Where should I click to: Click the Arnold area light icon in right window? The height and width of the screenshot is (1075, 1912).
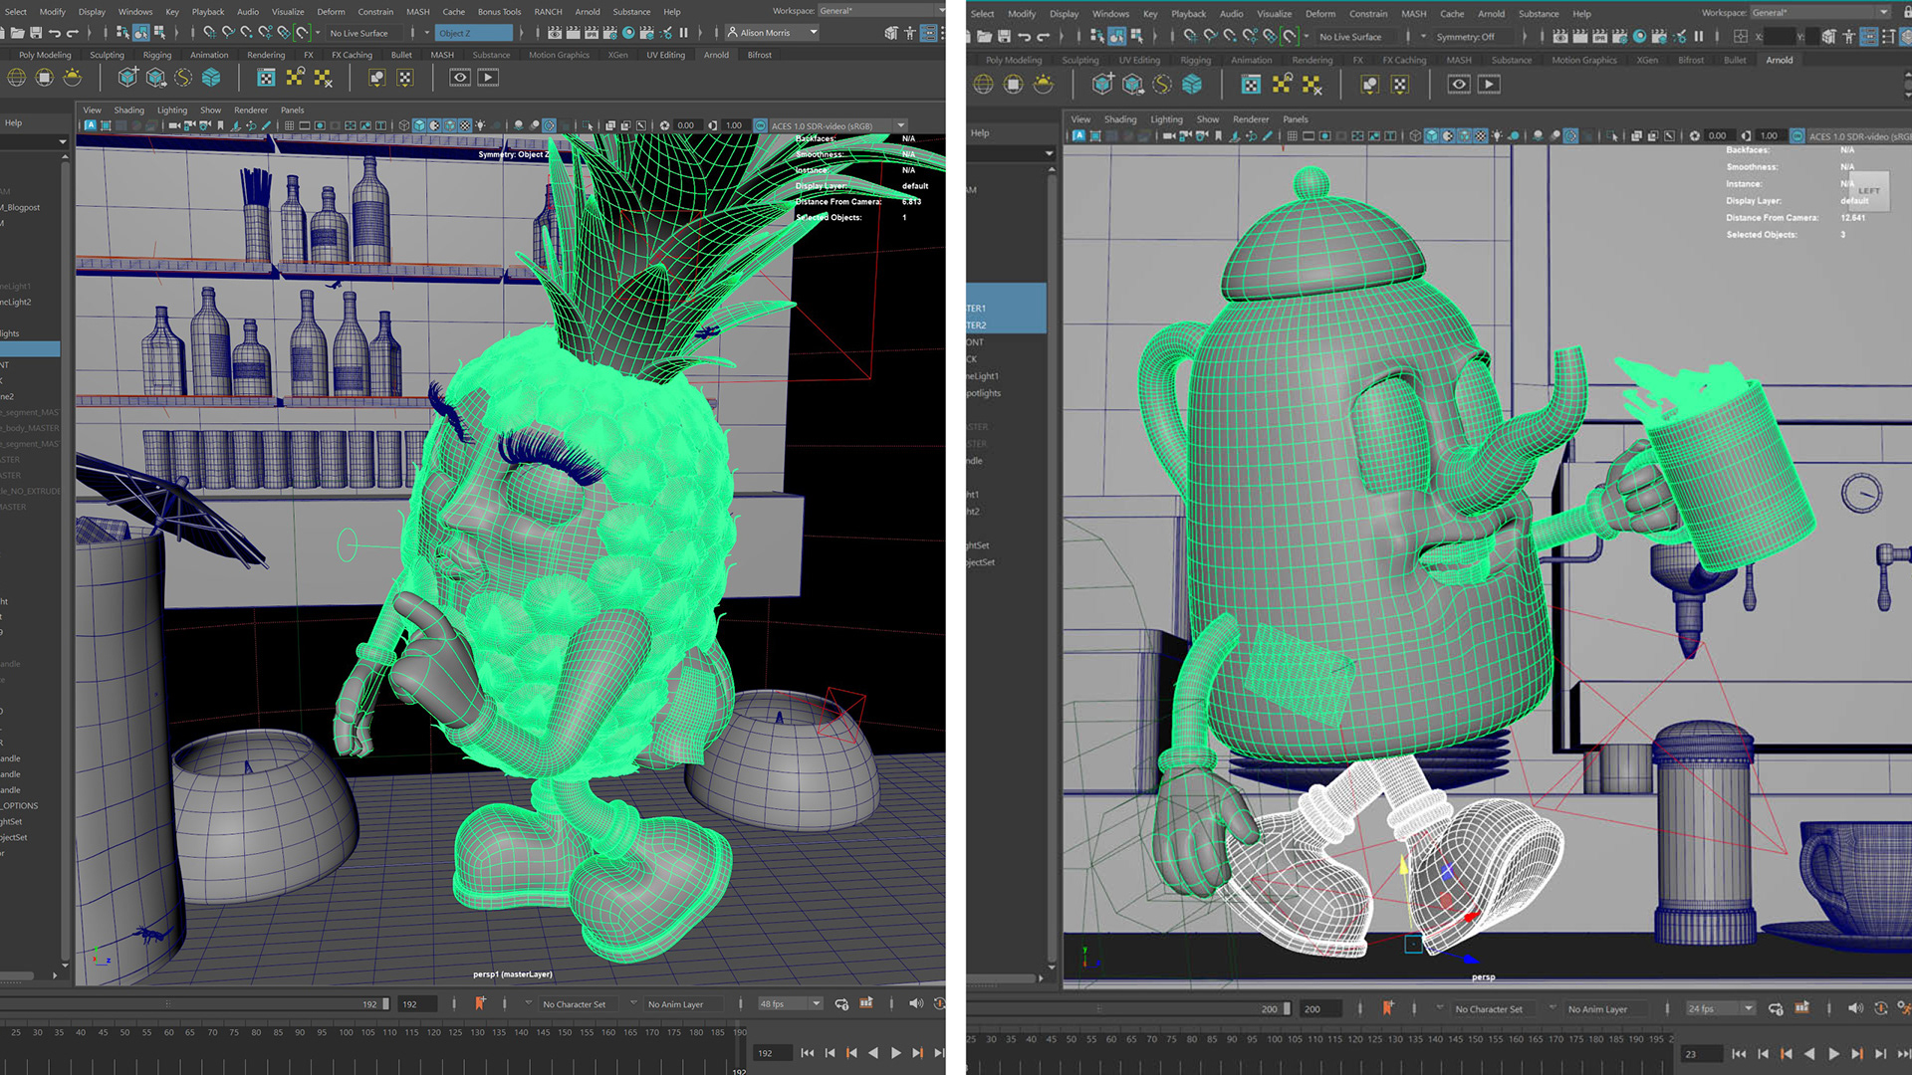(x=1014, y=85)
